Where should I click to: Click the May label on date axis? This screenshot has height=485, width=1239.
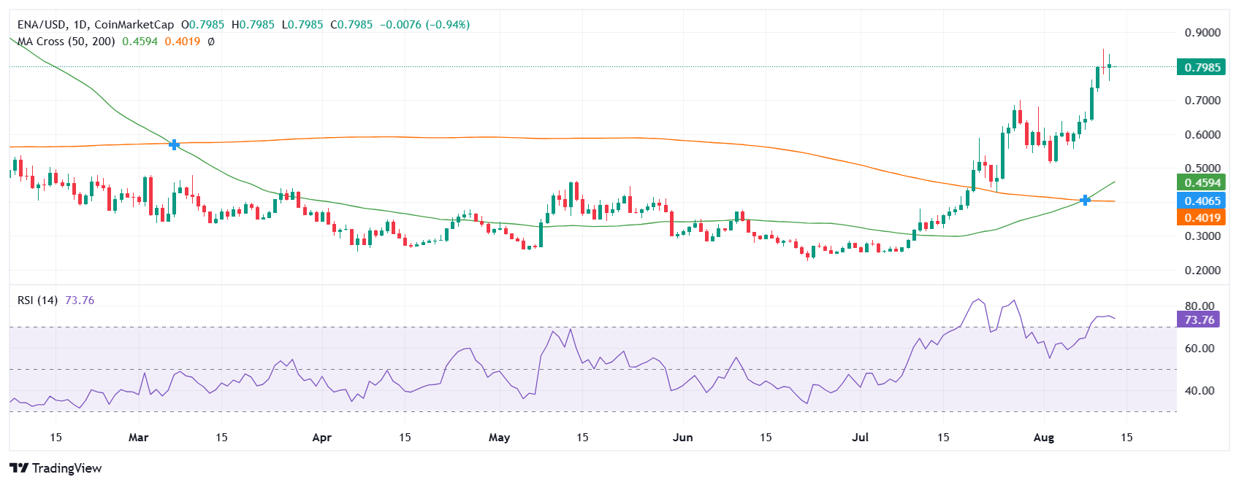click(499, 438)
